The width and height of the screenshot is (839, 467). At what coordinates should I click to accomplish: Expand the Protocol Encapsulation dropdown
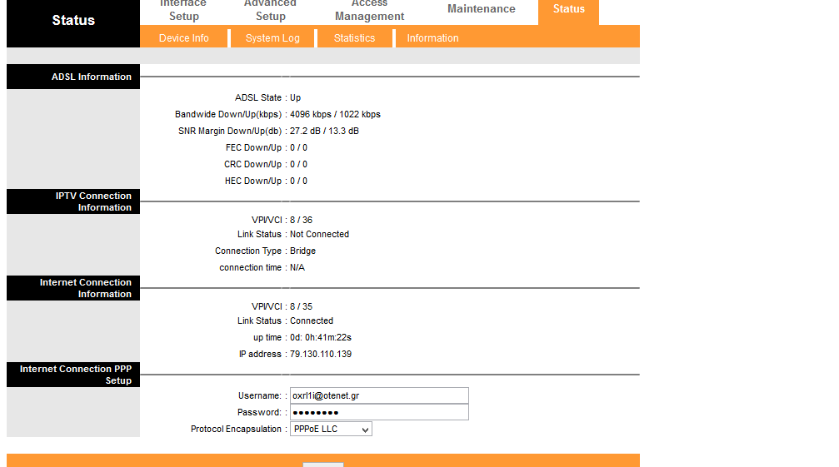[331, 429]
